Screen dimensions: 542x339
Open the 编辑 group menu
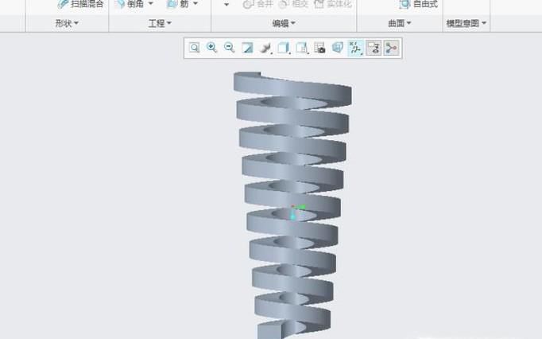(284, 24)
